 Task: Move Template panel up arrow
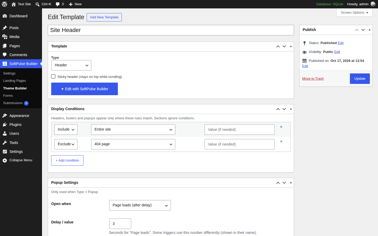(278, 46)
